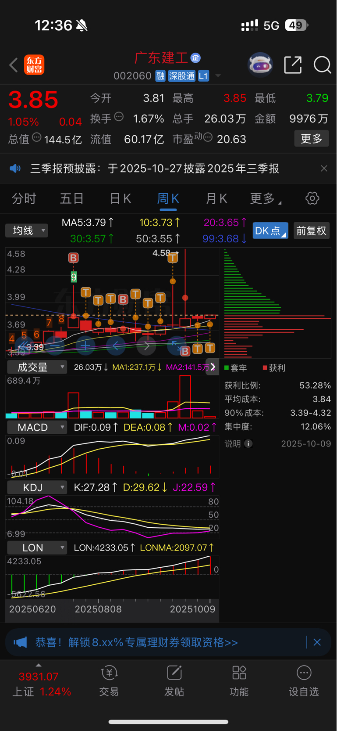This screenshot has height=731, width=337.
Task: Open the 更多 chart period menu
Action: pyautogui.click(x=266, y=198)
